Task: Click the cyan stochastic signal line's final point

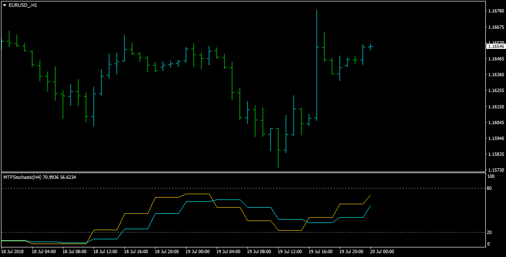Action: click(x=370, y=206)
